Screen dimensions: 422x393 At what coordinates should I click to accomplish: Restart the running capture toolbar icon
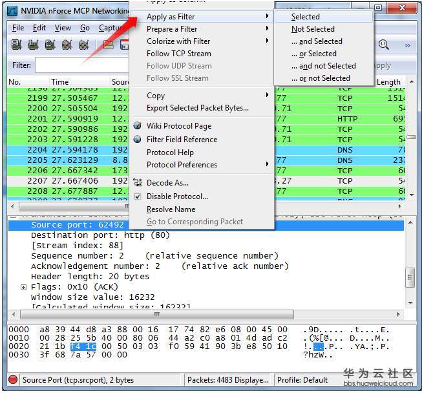(x=84, y=45)
